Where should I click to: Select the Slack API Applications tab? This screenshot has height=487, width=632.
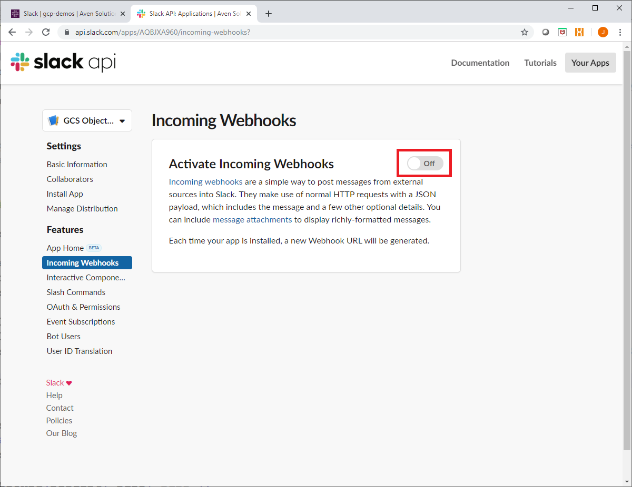[193, 14]
